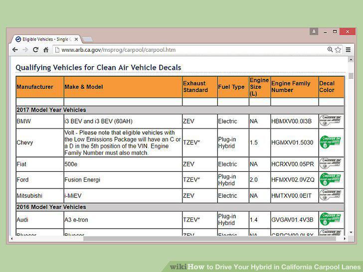Click the i-MiEV model cell
This screenshot has width=363, height=272.
pyautogui.click(x=123, y=196)
